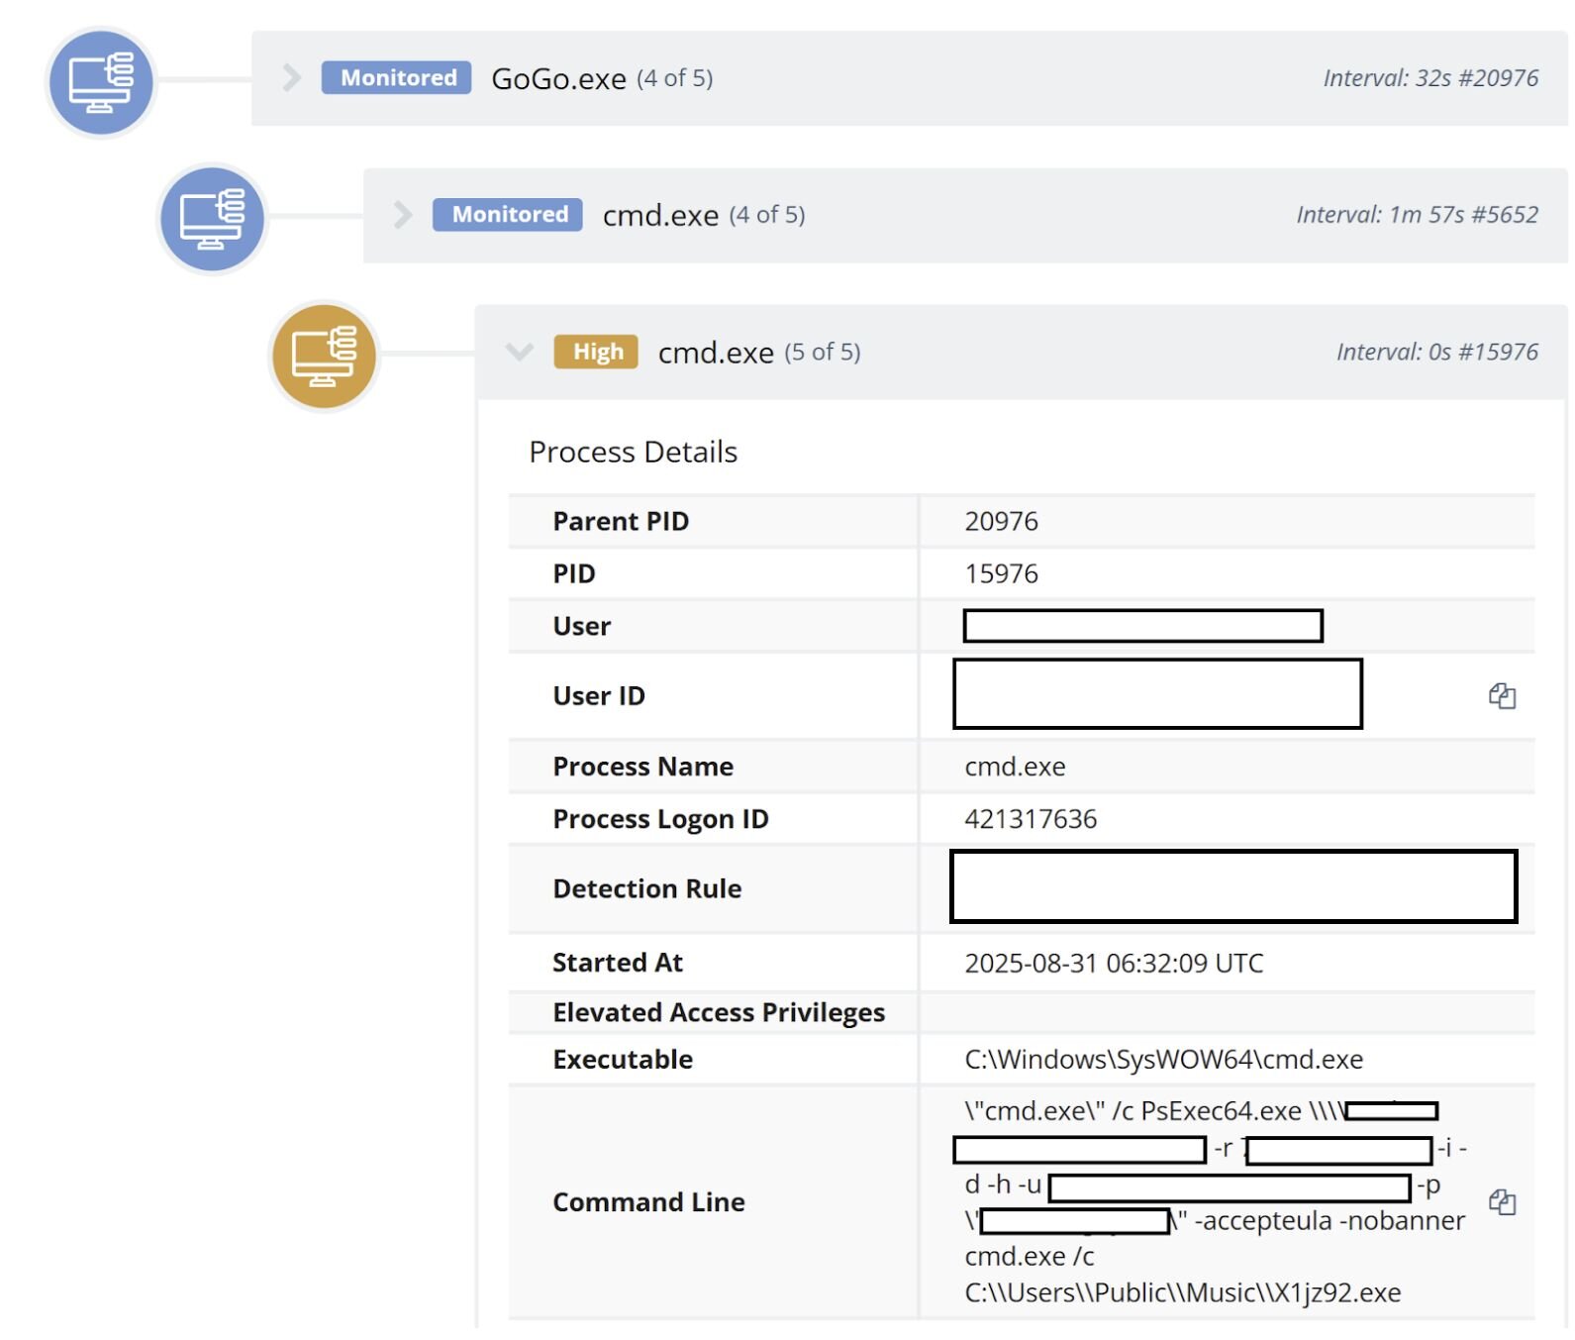Viewport: 1575px width, 1340px height.
Task: Click the Interval 1m 57s #5652 label
Action: point(1416,215)
